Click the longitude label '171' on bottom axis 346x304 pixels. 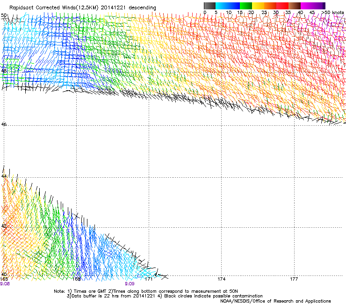tap(149, 279)
